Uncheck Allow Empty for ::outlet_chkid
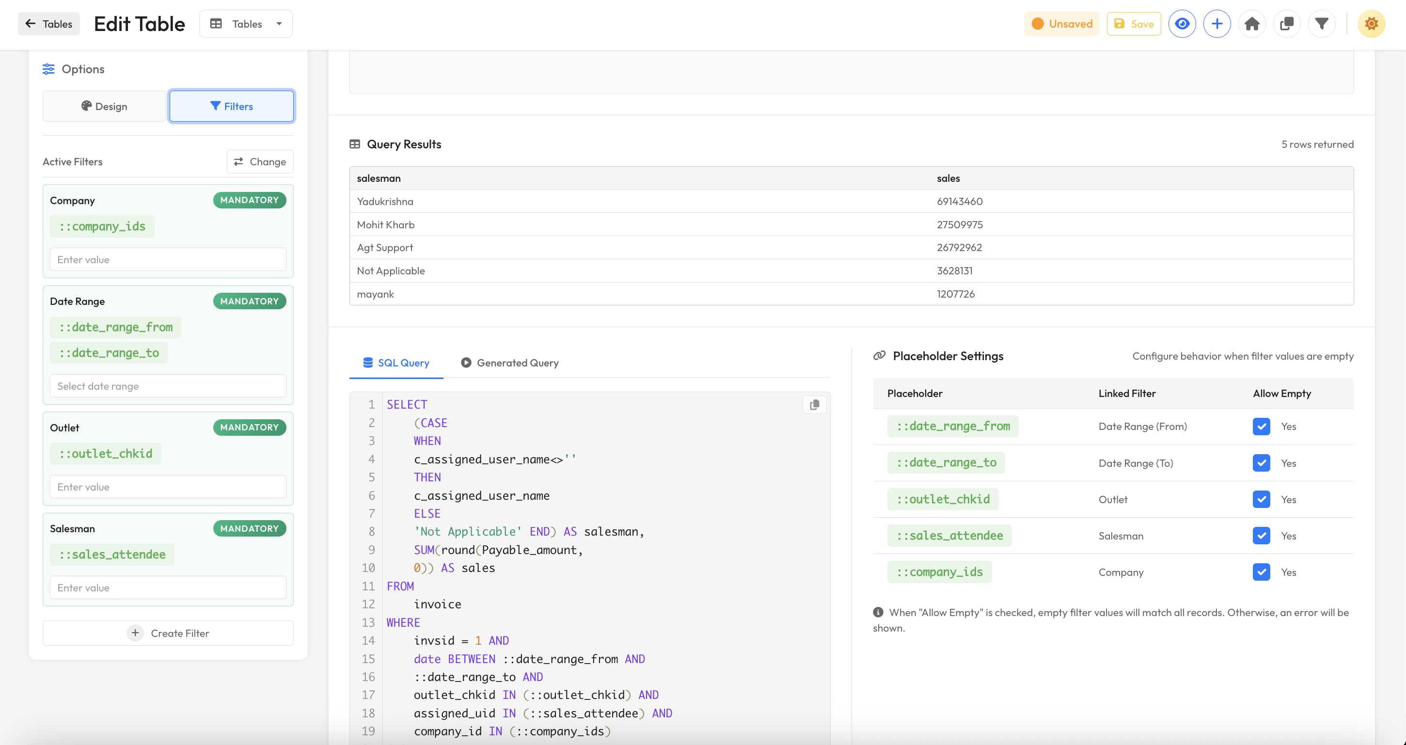1406x745 pixels. 1261,499
